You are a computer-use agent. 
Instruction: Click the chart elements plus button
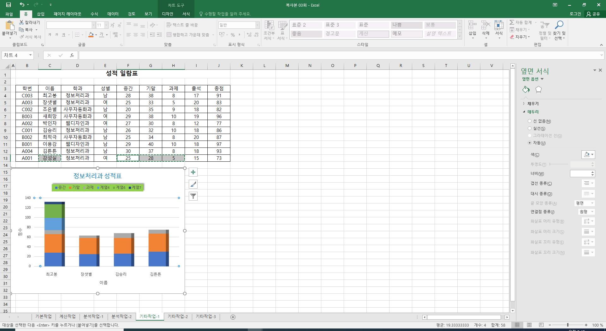pyautogui.click(x=193, y=172)
